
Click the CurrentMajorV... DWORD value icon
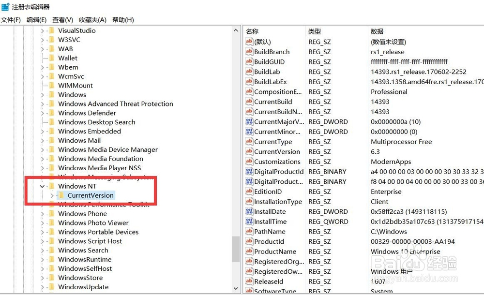coord(249,121)
